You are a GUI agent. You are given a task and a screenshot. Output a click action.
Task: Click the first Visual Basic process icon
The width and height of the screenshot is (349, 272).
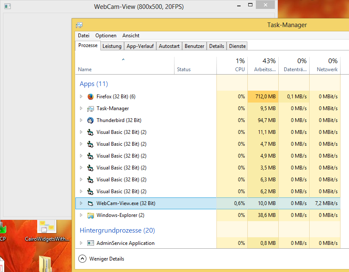click(x=90, y=132)
